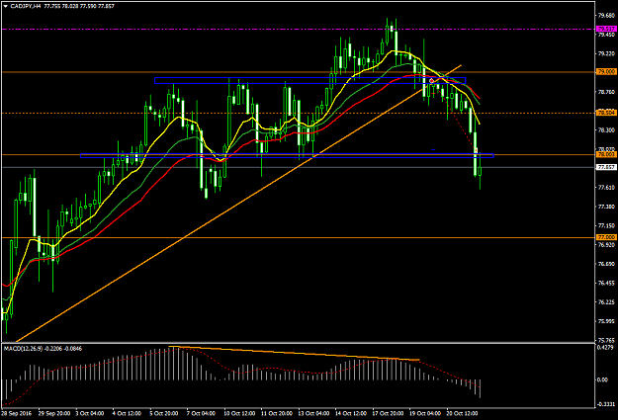This screenshot has width=618, height=420.
Task: Select the 78.760 price axis label
Action: coord(606,92)
